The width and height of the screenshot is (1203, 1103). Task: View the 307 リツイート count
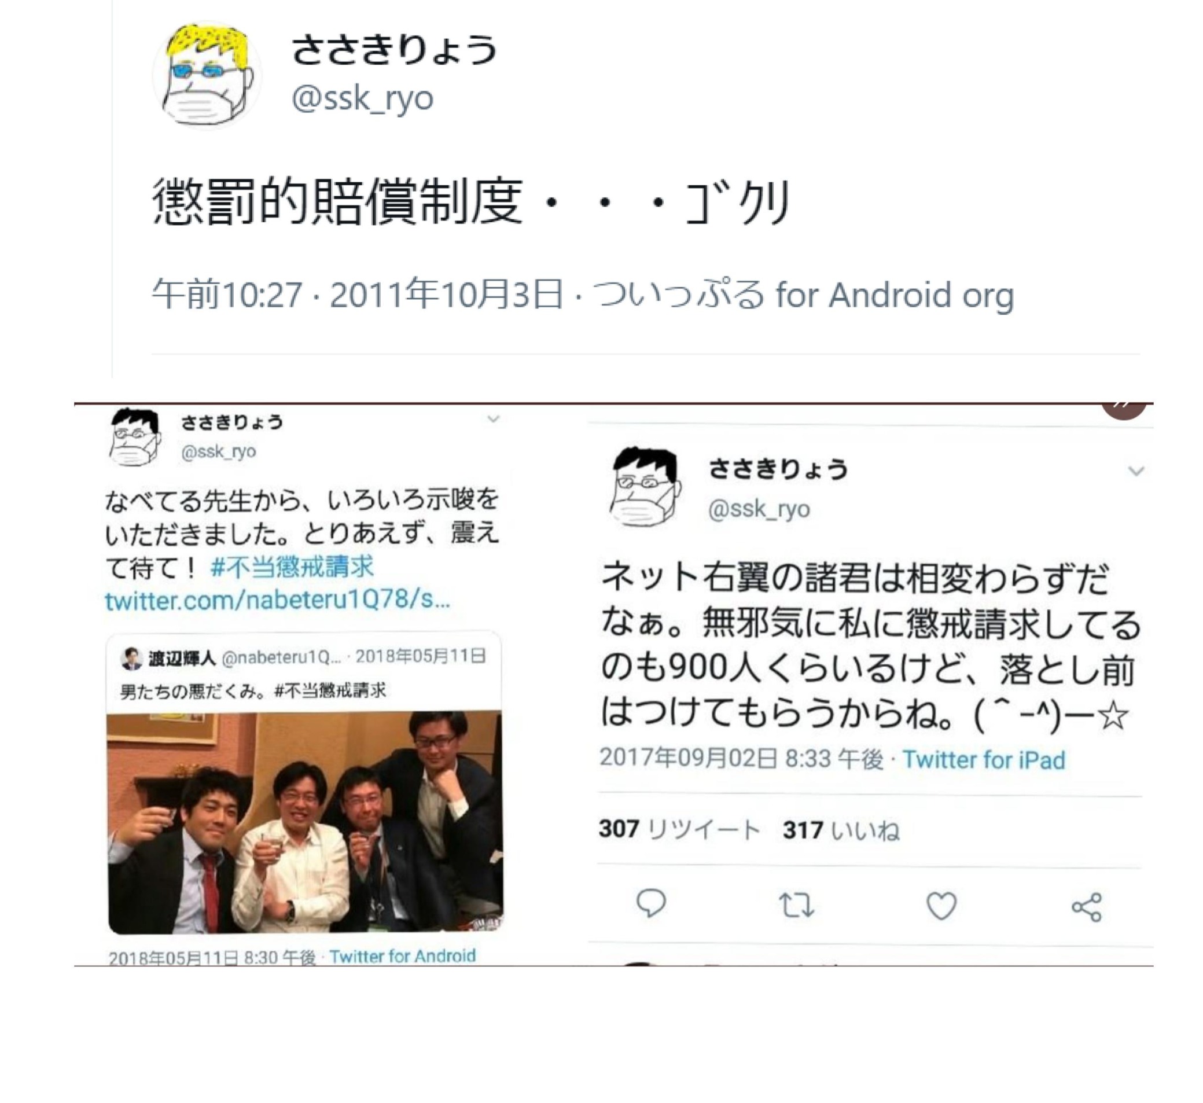[x=679, y=829]
